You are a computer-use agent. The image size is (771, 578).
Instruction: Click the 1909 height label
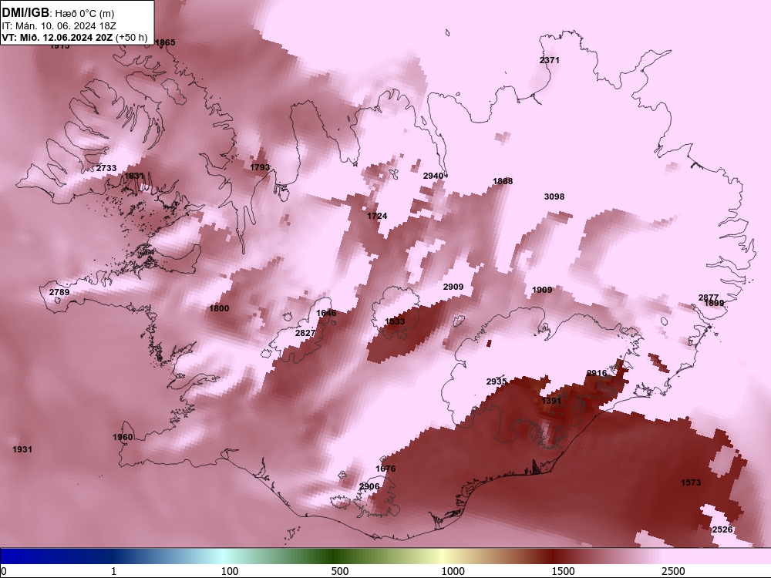[542, 290]
